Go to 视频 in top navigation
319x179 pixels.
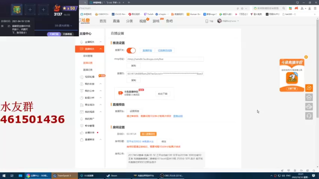(x=143, y=21)
